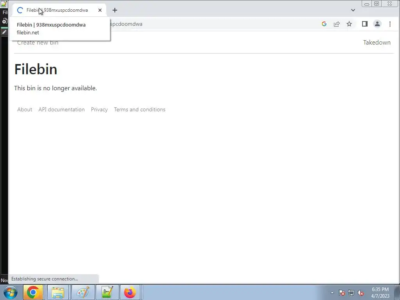The height and width of the screenshot is (300, 400).
Task: Minimize the Chrome window
Action: [367, 4]
